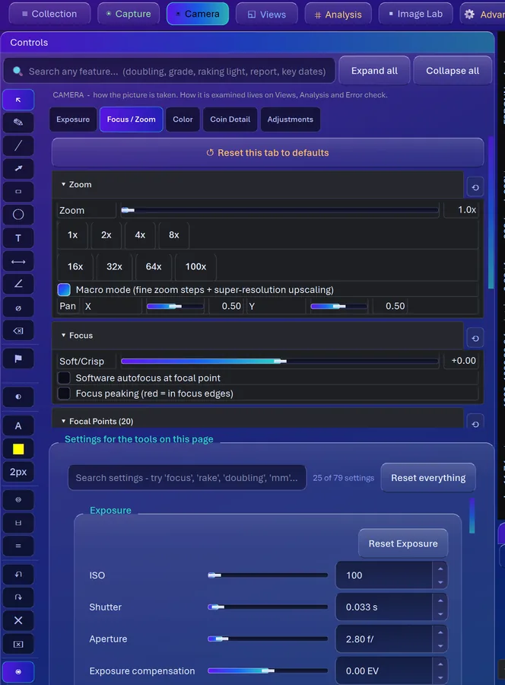Click the concentric circles target icon

pos(18,499)
